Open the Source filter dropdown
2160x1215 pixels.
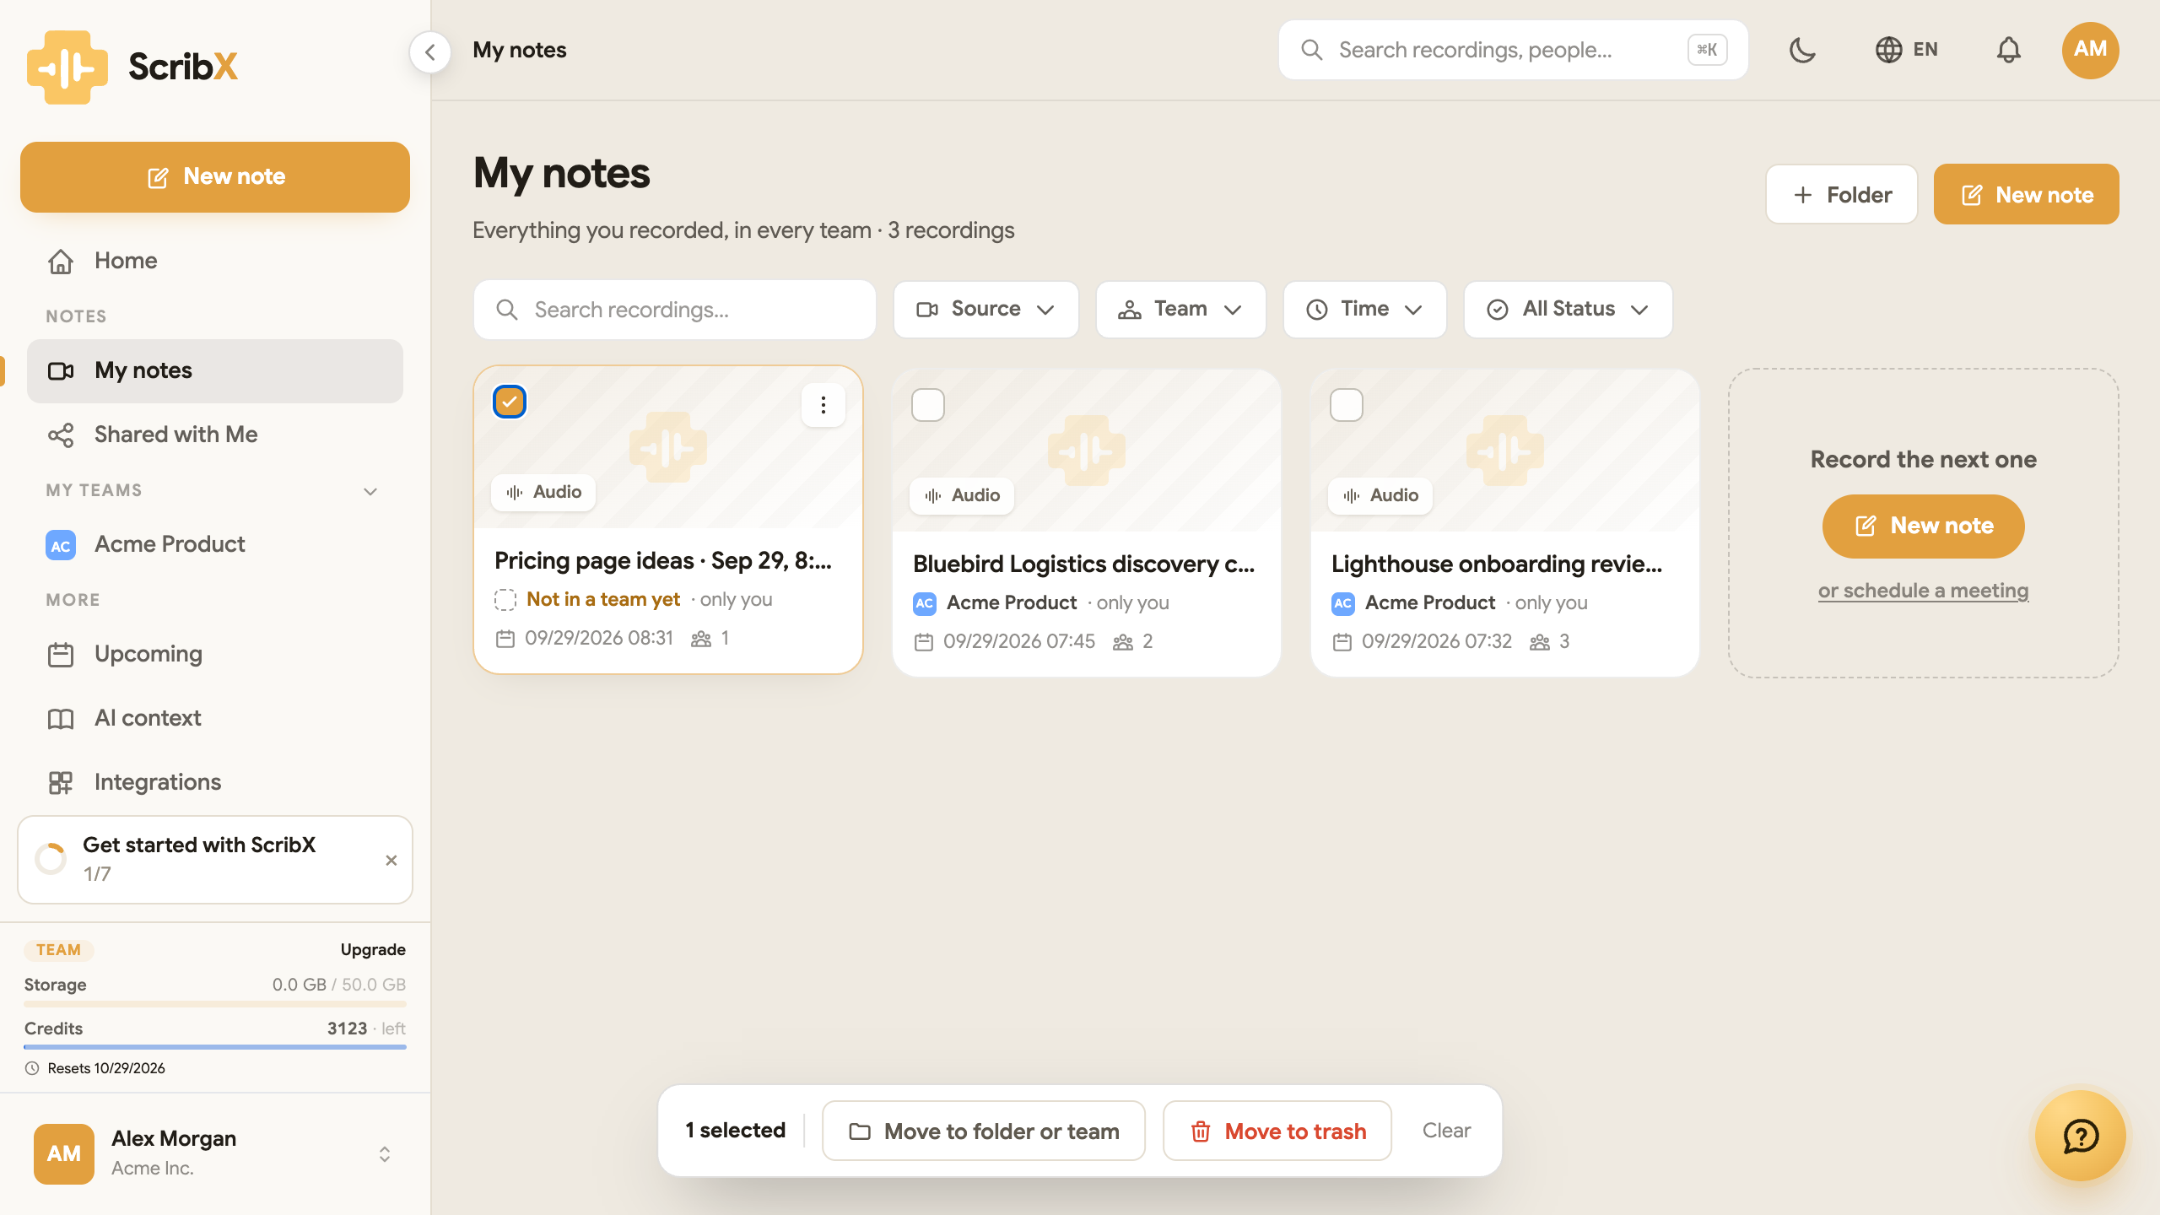tap(986, 310)
